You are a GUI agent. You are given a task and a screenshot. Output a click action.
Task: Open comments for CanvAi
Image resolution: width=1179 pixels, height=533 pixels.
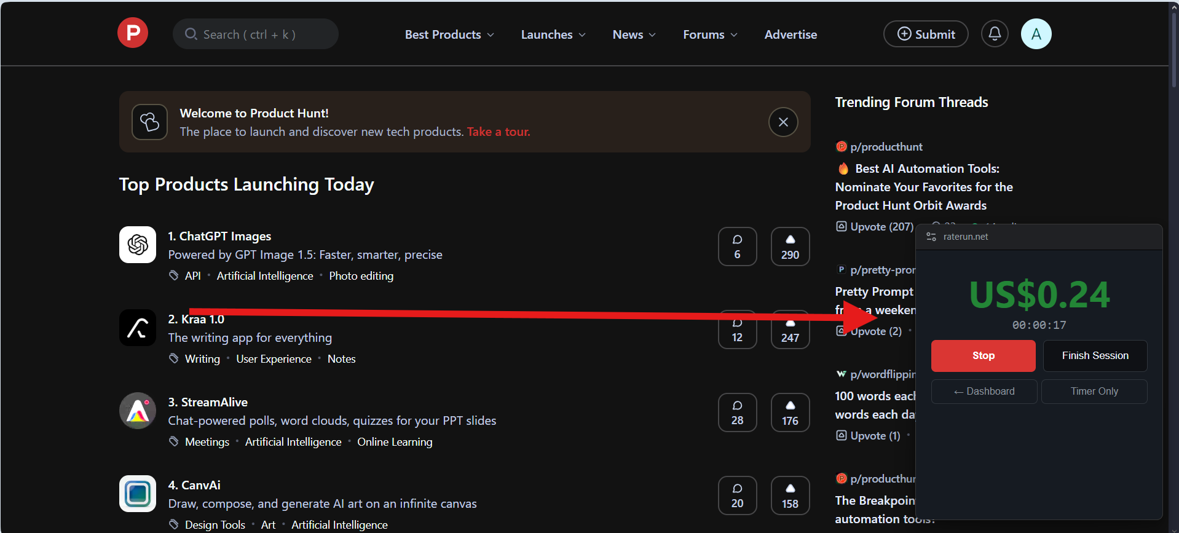(x=738, y=495)
